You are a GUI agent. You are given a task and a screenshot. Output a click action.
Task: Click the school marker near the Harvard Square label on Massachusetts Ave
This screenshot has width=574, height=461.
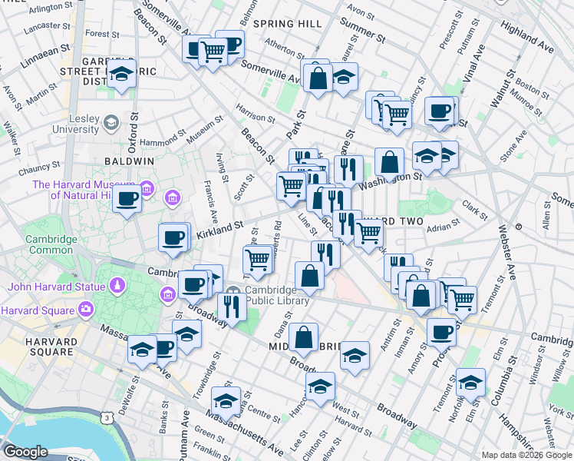pos(143,352)
